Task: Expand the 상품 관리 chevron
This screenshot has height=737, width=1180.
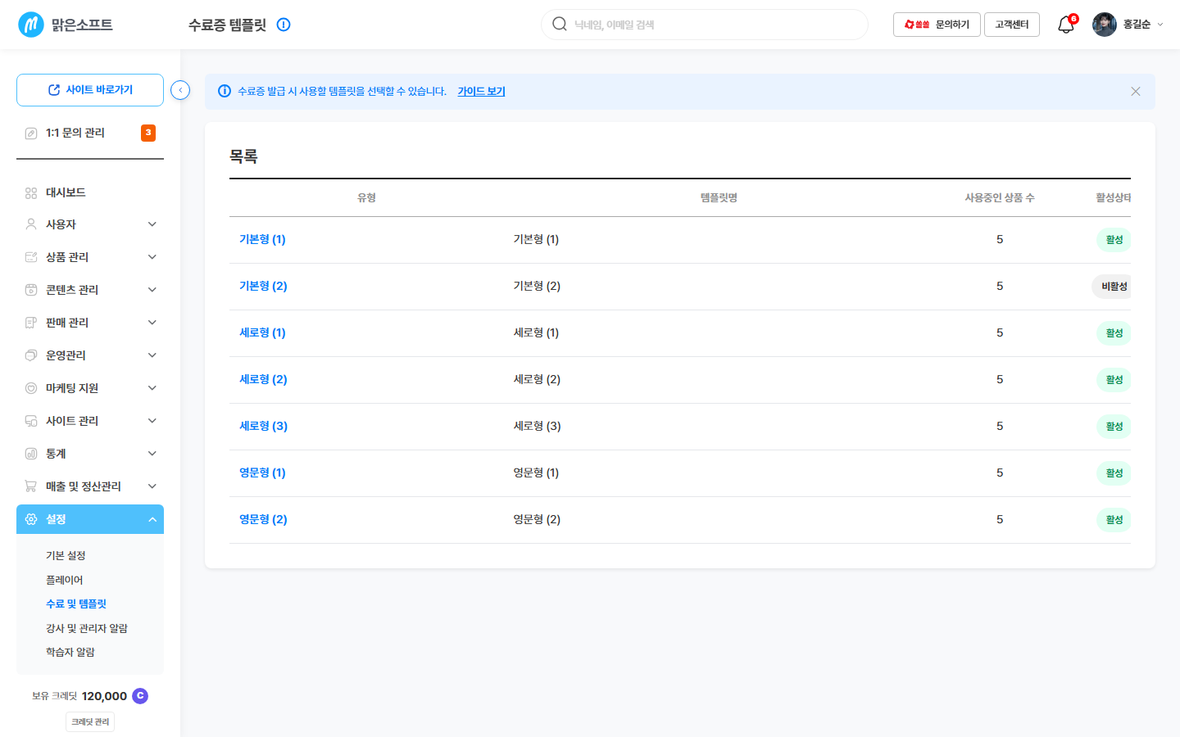Action: pyautogui.click(x=152, y=257)
